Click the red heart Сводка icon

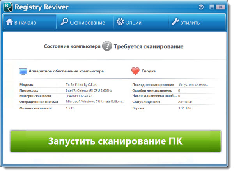click(135, 71)
